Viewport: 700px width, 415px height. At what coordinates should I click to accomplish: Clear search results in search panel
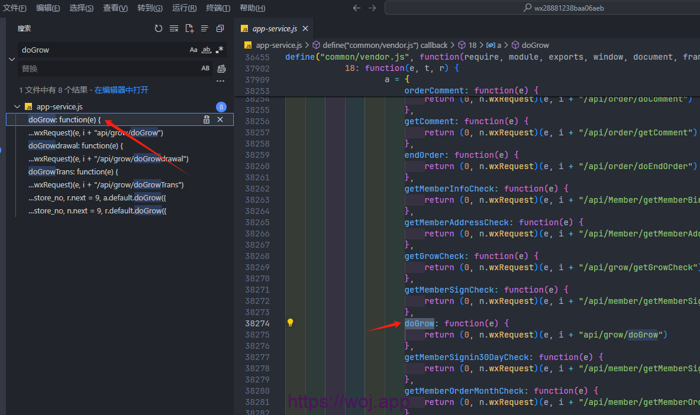coord(174,28)
